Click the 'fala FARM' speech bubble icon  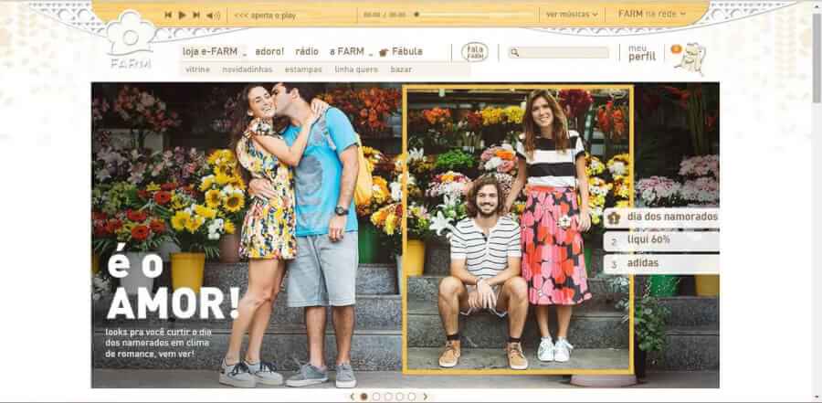(x=475, y=52)
